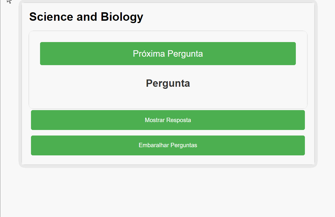Click the word Biology in the title
This screenshot has height=217, width=335.
pyautogui.click(x=122, y=17)
